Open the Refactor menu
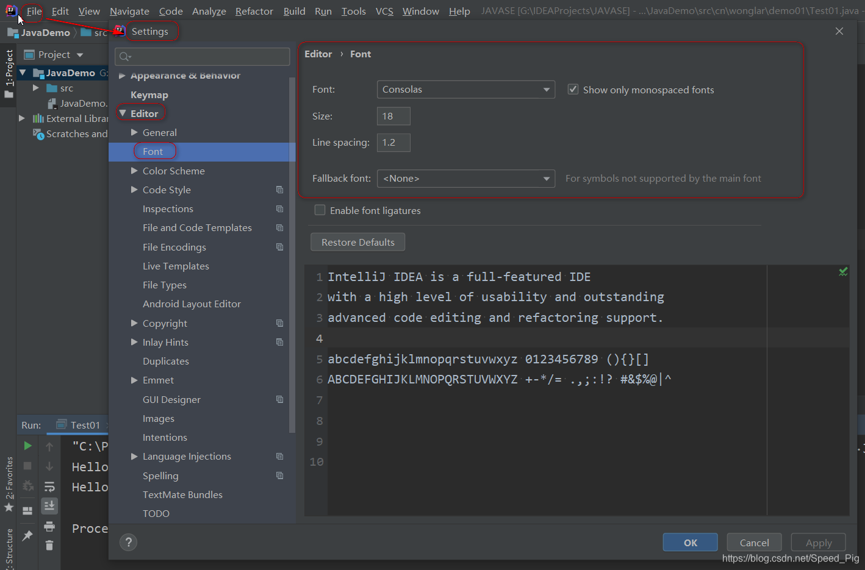The width and height of the screenshot is (865, 570). [x=254, y=11]
